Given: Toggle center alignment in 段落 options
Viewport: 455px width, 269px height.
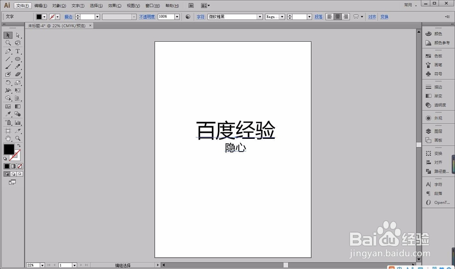Looking at the screenshot, I should tap(337, 17).
